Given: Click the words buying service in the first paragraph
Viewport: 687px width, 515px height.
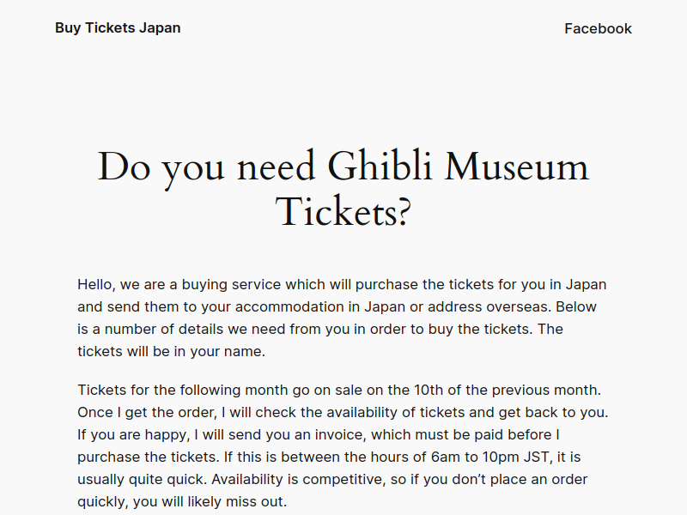Looking at the screenshot, I should pos(231,285).
